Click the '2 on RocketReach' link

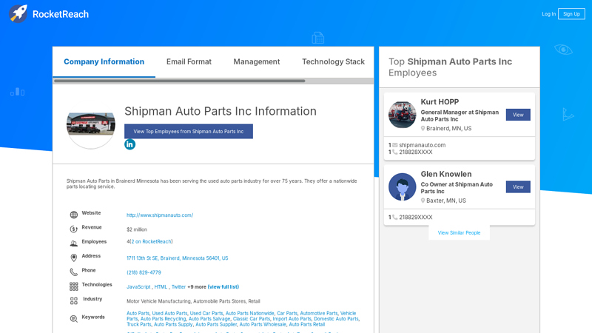(152, 242)
